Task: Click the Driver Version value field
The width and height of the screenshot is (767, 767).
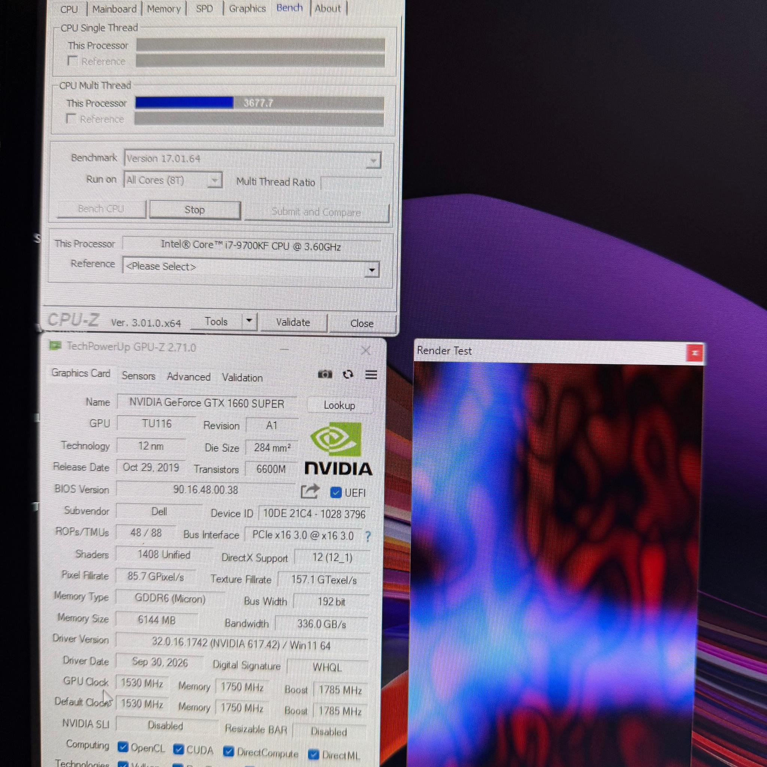Action: (x=242, y=644)
